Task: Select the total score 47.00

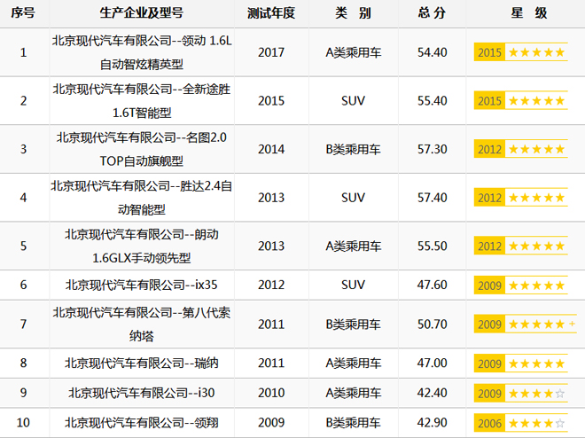Action: click(432, 363)
